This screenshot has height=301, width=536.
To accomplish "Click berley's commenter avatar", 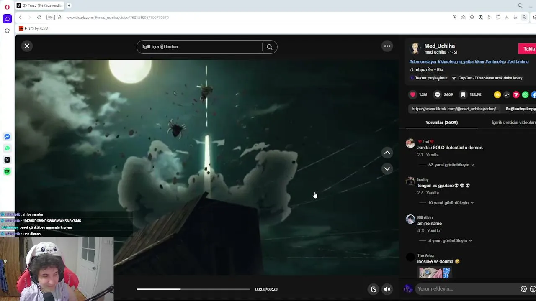I will pos(410,181).
